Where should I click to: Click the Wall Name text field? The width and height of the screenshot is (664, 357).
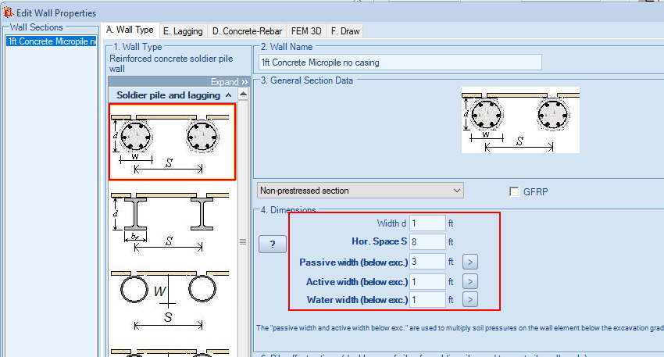pos(400,62)
